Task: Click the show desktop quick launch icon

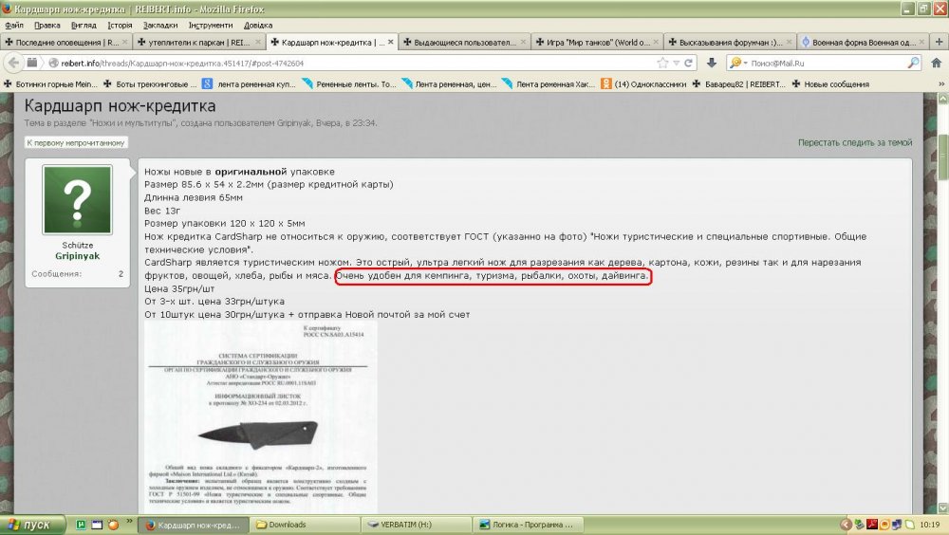Action: [97, 525]
